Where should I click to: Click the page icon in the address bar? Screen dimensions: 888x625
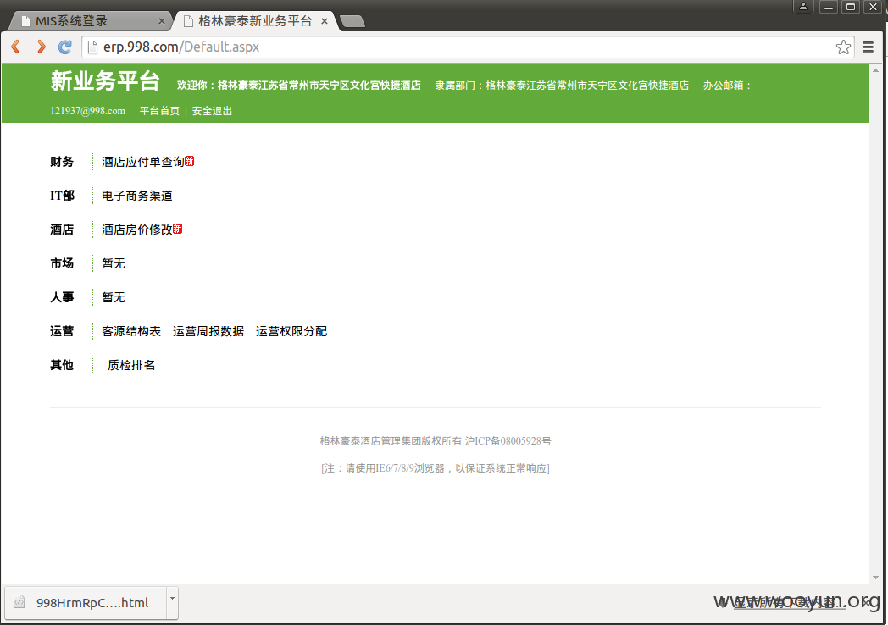pos(92,47)
